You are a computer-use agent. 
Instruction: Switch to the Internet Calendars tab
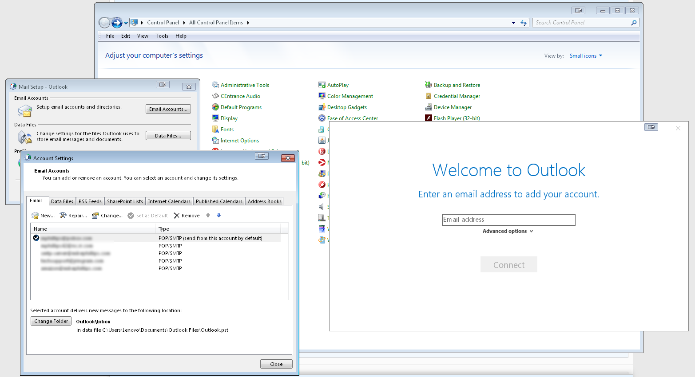(x=169, y=201)
